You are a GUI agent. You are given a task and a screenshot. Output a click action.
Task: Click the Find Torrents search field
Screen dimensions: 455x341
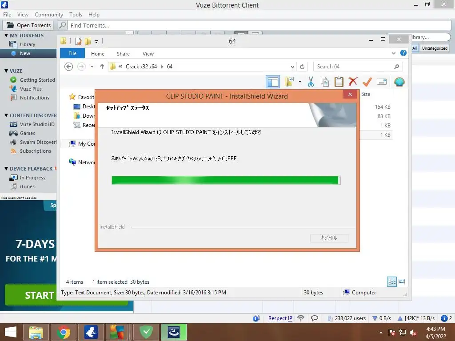click(259, 25)
